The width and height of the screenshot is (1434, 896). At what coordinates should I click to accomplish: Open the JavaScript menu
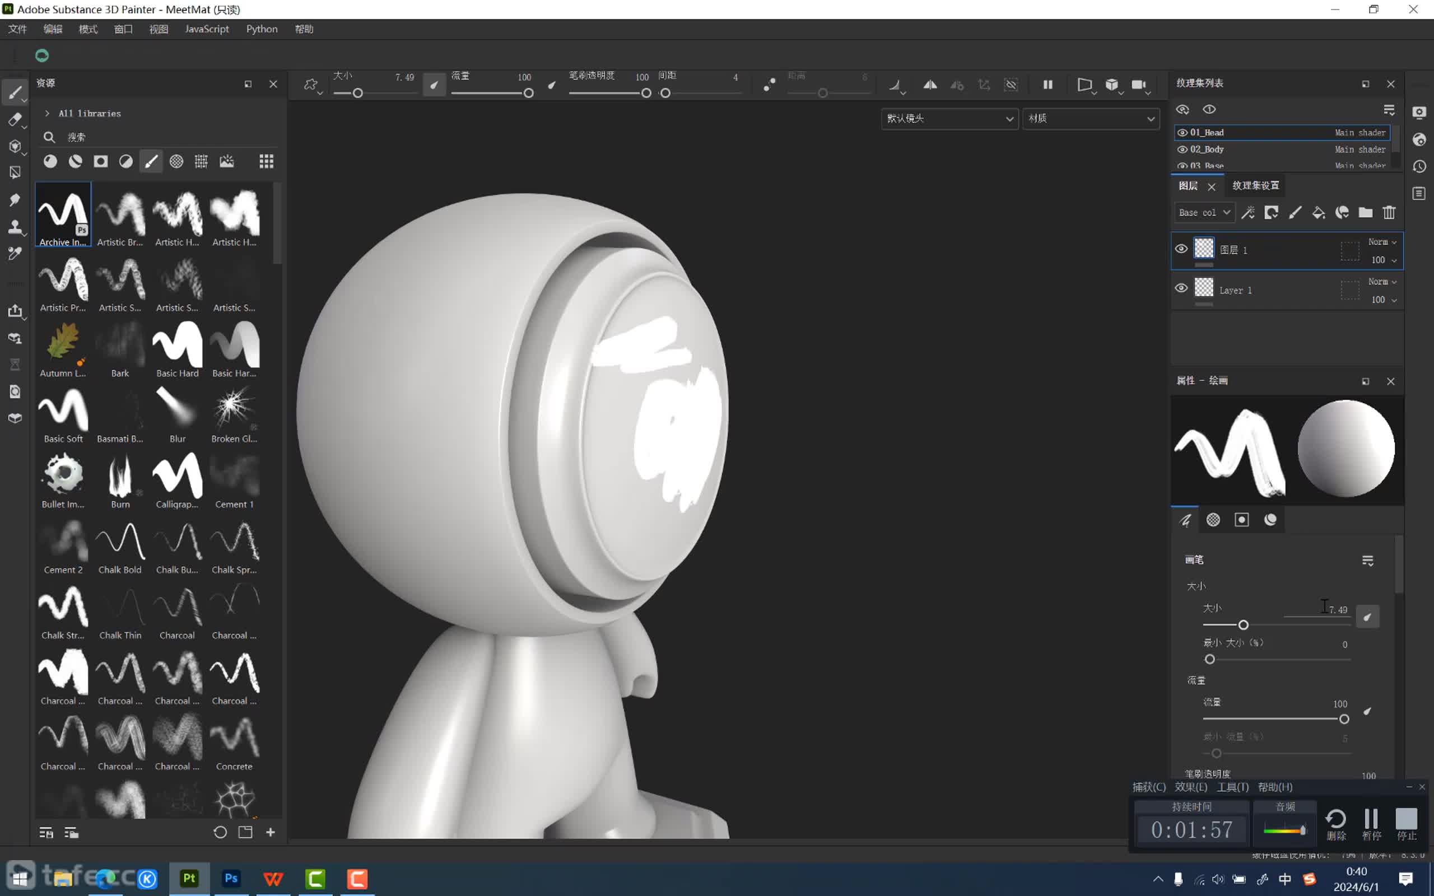point(207,29)
